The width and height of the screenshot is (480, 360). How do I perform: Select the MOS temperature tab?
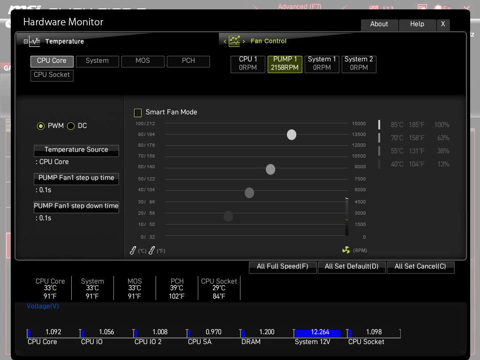(143, 61)
